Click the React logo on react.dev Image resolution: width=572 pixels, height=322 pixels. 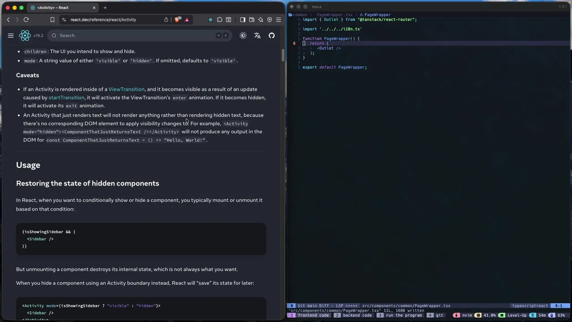[x=25, y=35]
